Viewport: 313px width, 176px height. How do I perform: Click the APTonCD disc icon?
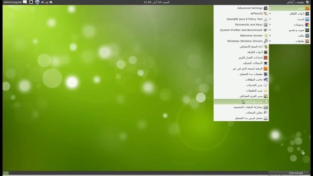266,14
